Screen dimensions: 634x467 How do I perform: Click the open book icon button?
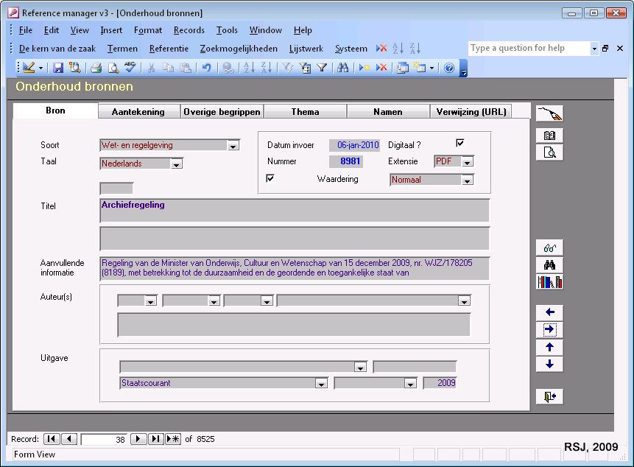tap(549, 136)
